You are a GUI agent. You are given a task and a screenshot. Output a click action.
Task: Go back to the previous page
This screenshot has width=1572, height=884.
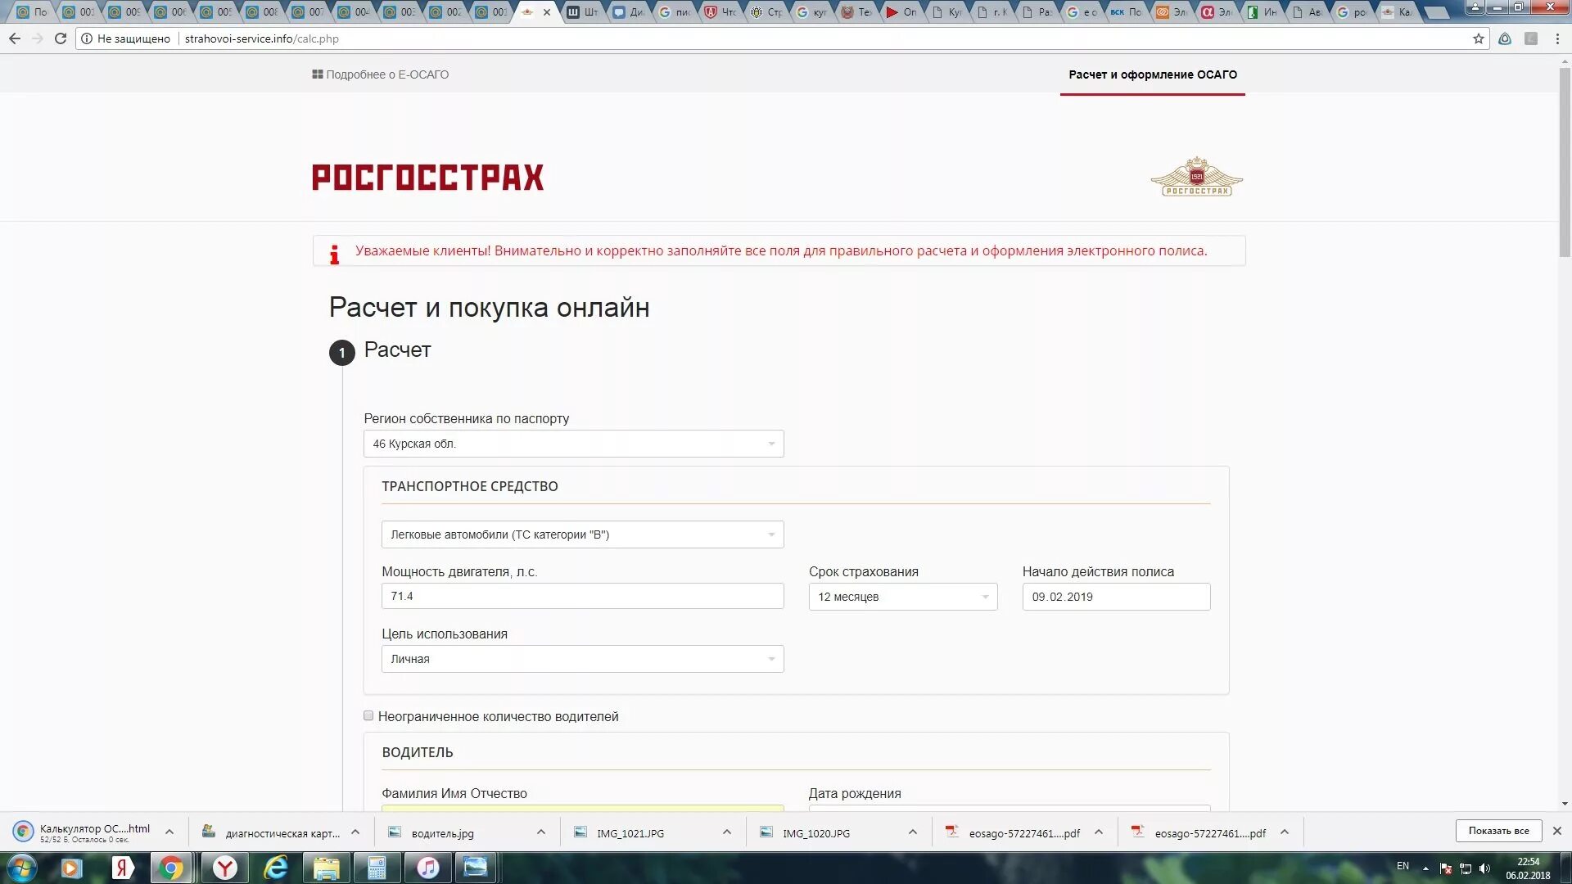(x=14, y=38)
